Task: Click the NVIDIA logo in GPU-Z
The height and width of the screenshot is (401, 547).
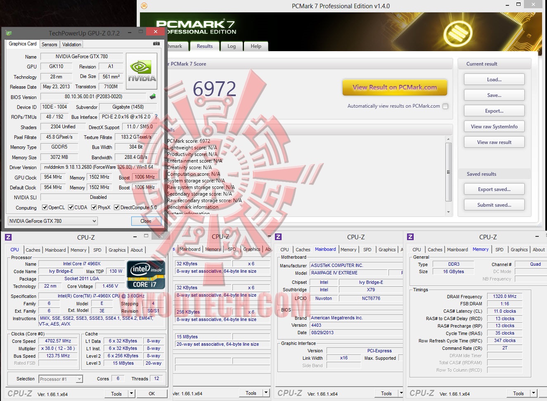Action: [x=142, y=71]
